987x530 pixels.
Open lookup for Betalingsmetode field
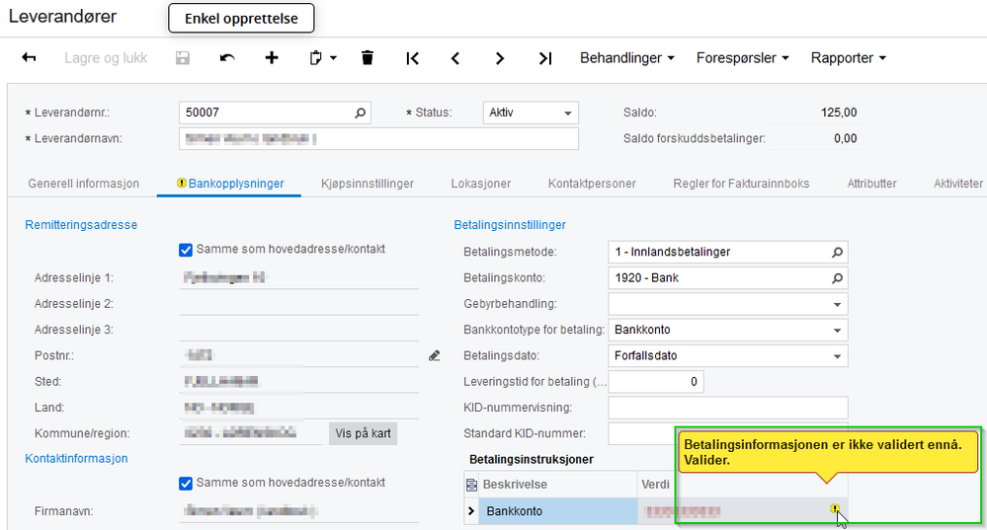coord(837,252)
